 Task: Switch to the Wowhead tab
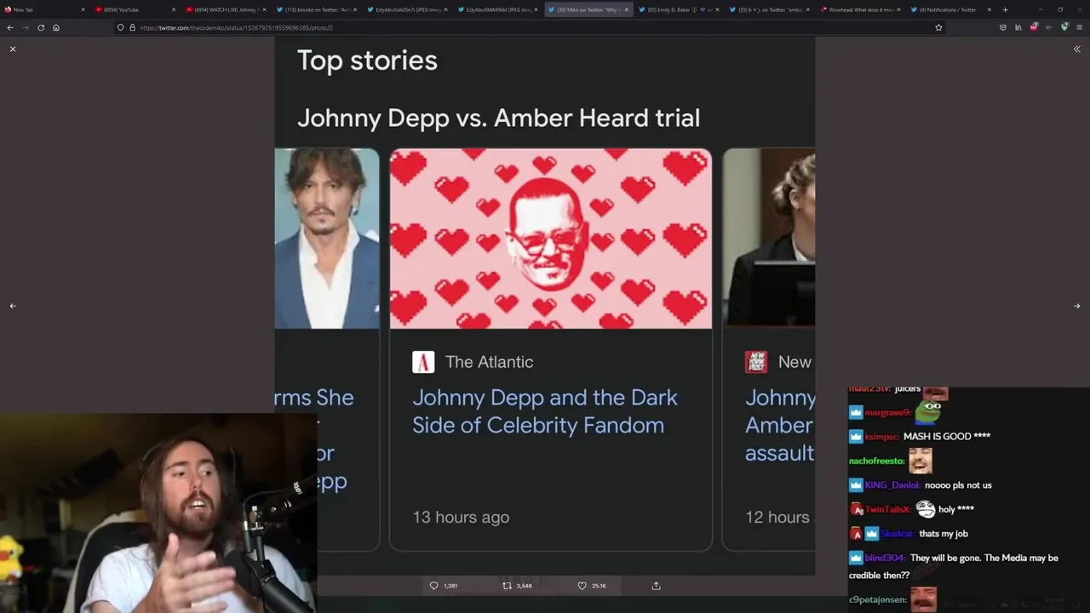(860, 9)
